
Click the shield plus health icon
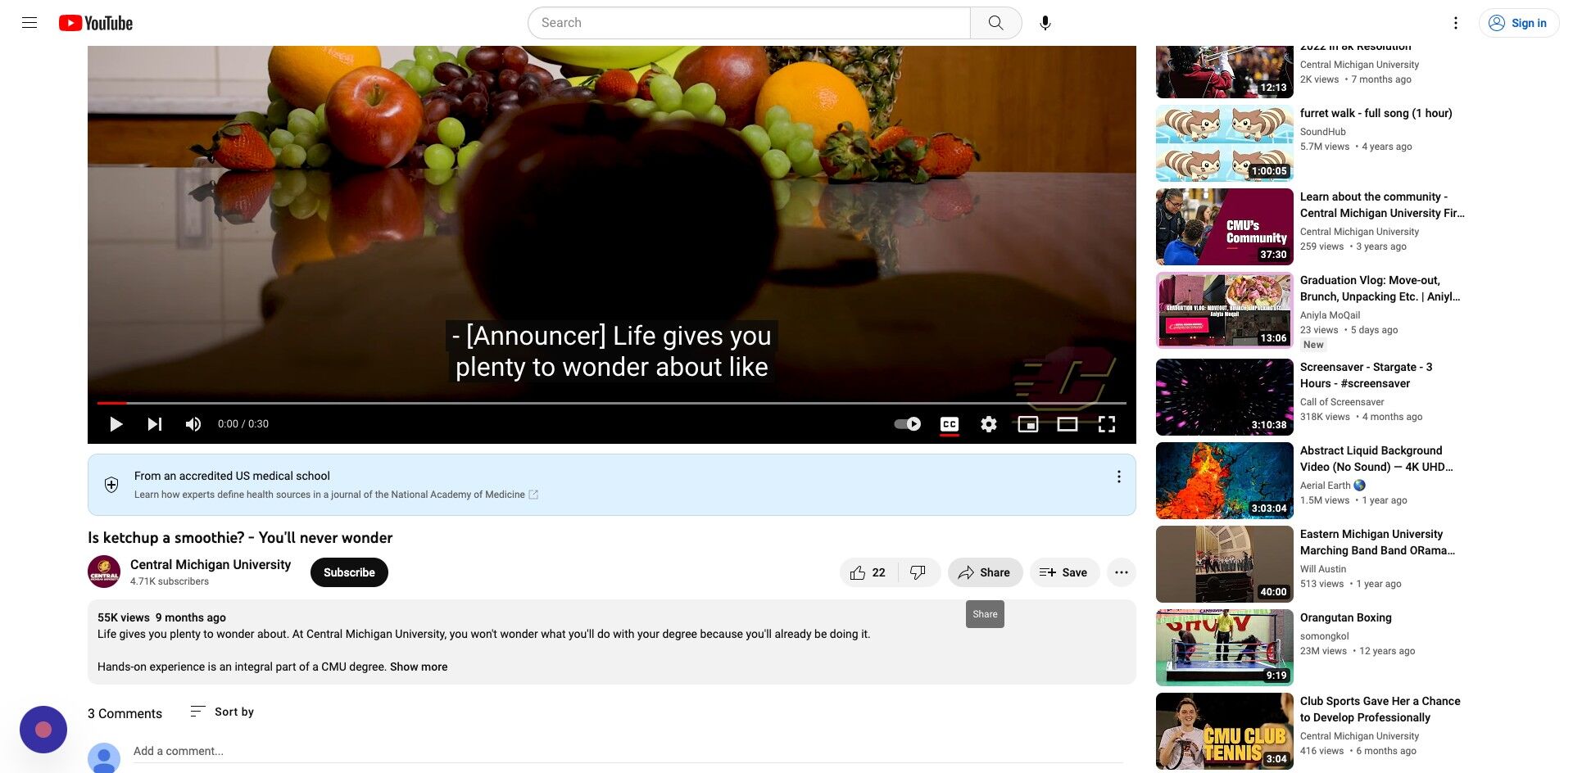point(111,485)
